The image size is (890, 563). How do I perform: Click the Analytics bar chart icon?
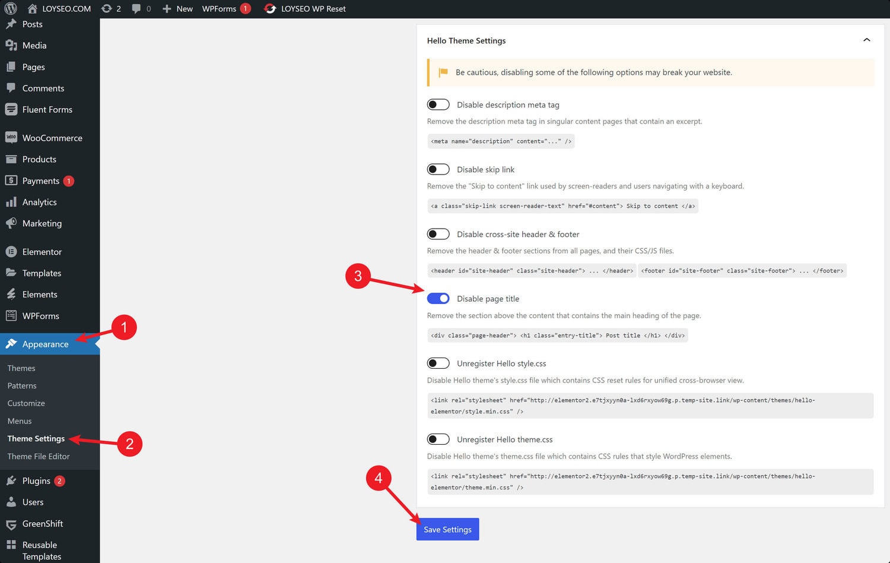(11, 202)
